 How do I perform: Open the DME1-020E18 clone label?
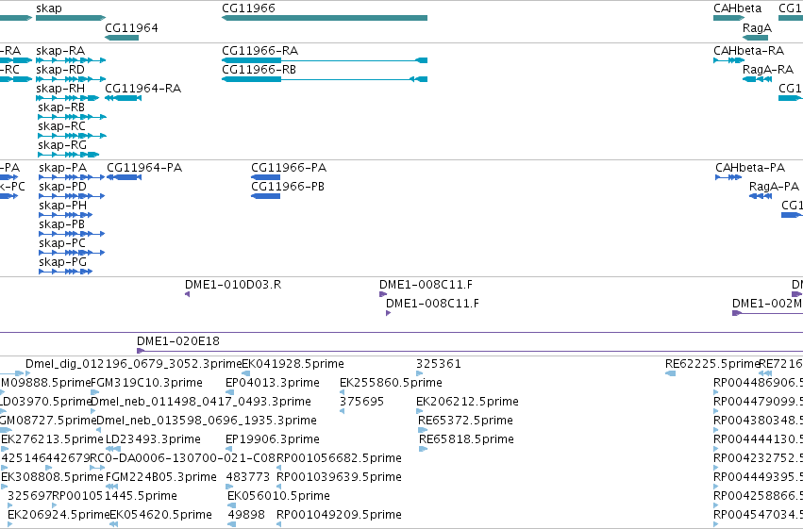[x=177, y=341]
